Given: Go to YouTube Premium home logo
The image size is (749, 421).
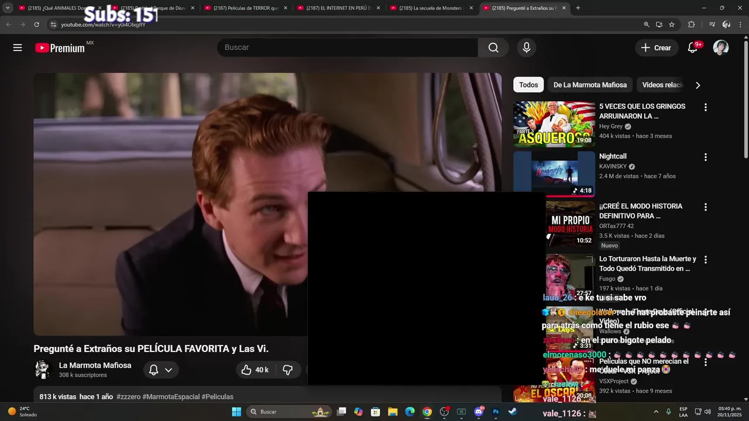Looking at the screenshot, I should coord(60,48).
